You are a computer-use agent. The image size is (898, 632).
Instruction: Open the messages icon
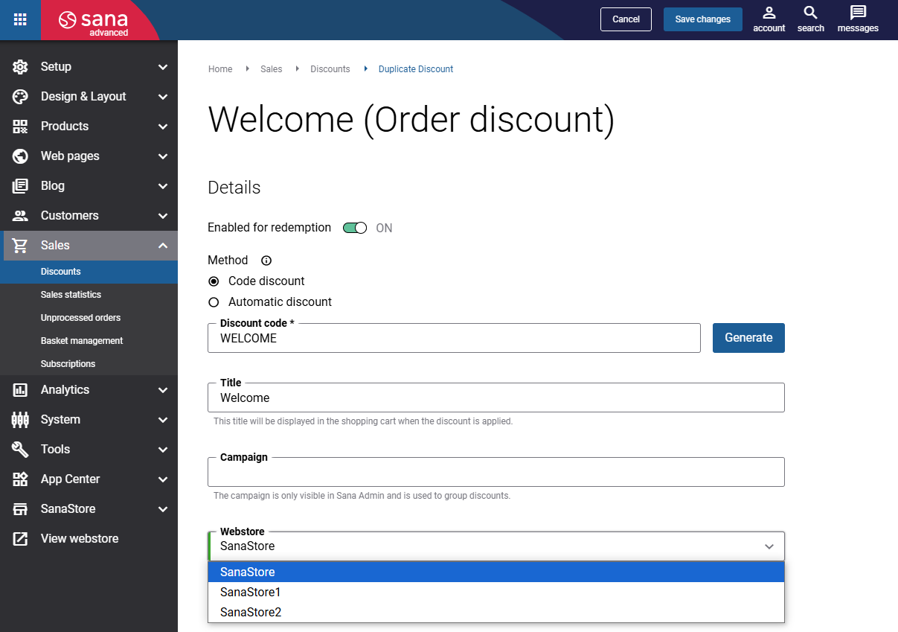pos(858,19)
